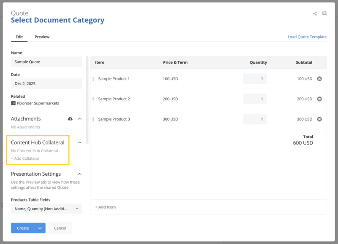Click the Add Collateral link
Screen dimensions: 338x244
point(25,158)
